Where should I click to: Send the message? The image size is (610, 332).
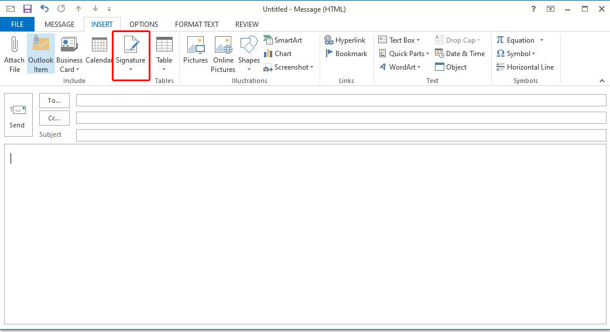tap(18, 115)
